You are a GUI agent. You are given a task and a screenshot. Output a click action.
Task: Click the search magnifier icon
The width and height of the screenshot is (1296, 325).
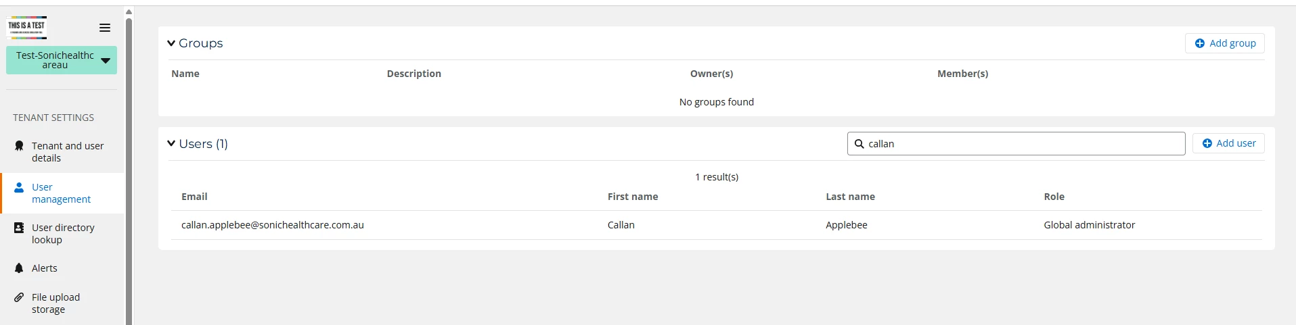[x=859, y=144]
